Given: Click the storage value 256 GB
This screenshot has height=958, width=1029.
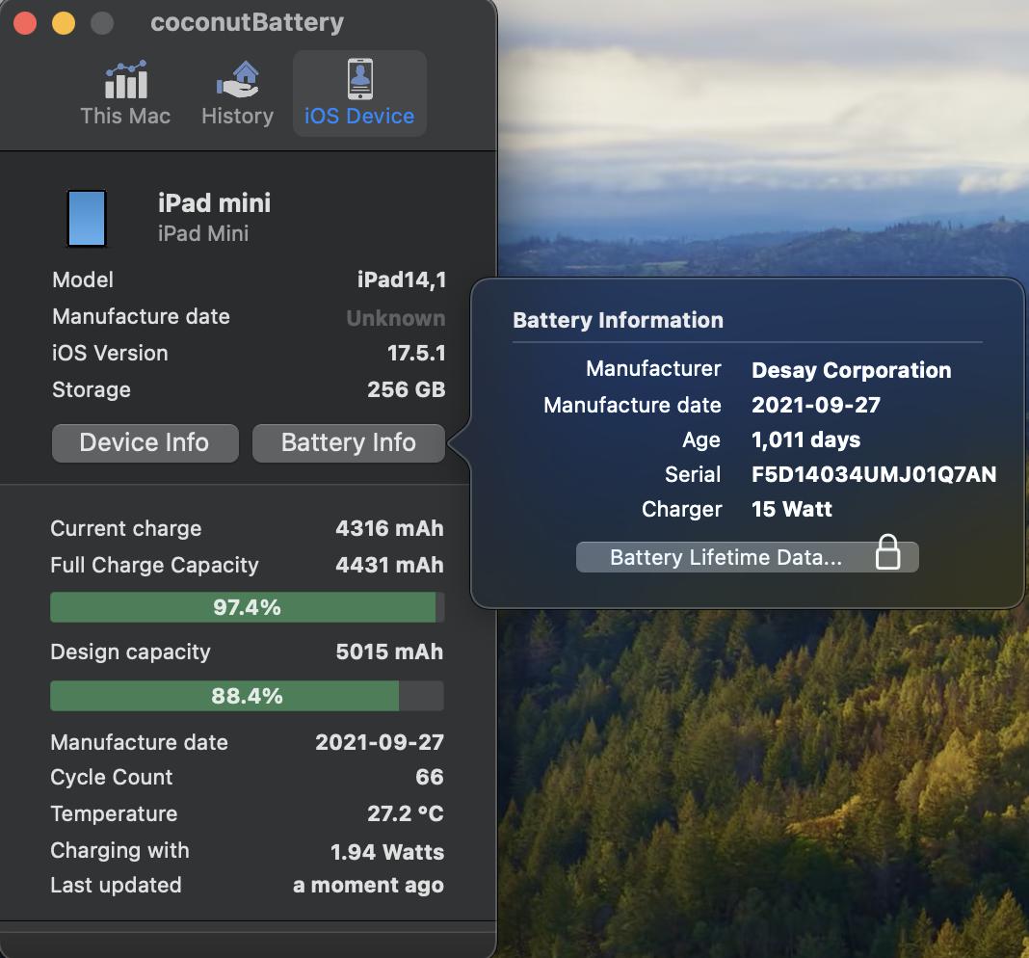Looking at the screenshot, I should [x=407, y=389].
